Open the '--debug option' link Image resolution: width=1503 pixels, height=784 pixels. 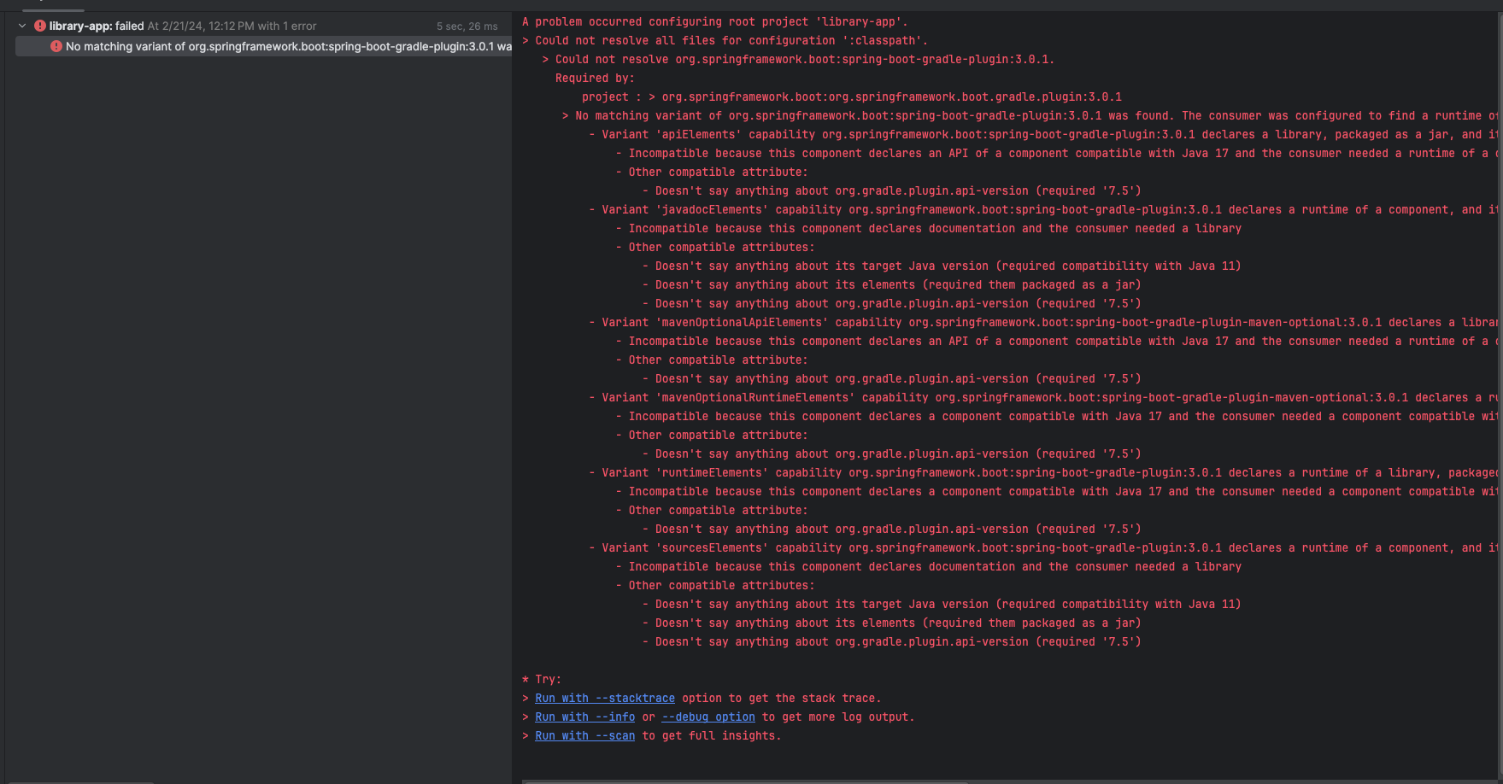[x=708, y=717]
